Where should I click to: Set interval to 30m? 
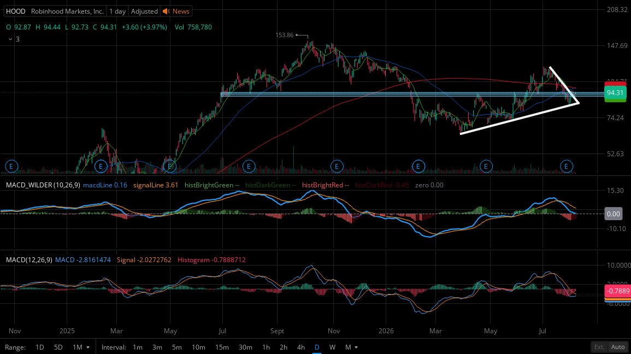[x=245, y=347]
